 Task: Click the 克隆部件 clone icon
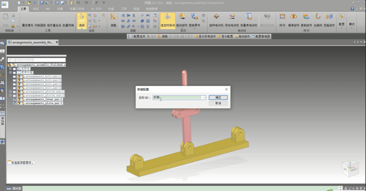tap(328, 18)
